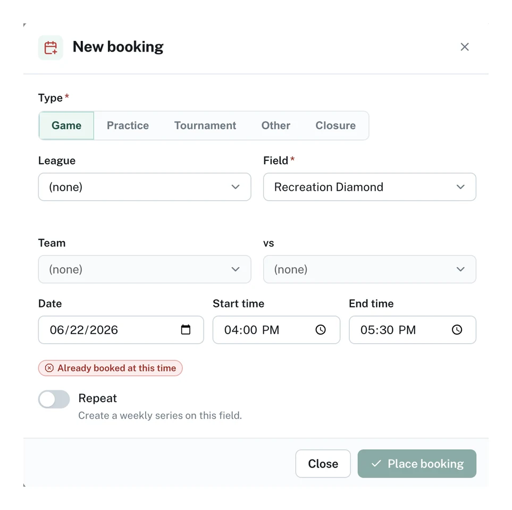Click the Already booked at this time badge
Viewport: 512px width, 510px height.
[x=111, y=368]
